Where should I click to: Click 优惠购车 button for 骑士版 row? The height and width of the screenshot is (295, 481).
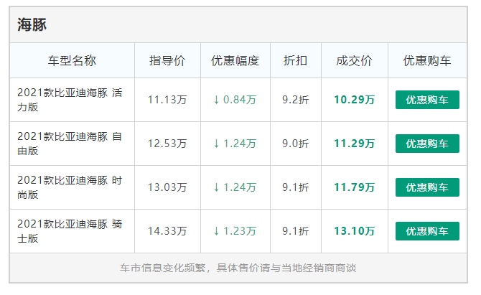coord(427,231)
